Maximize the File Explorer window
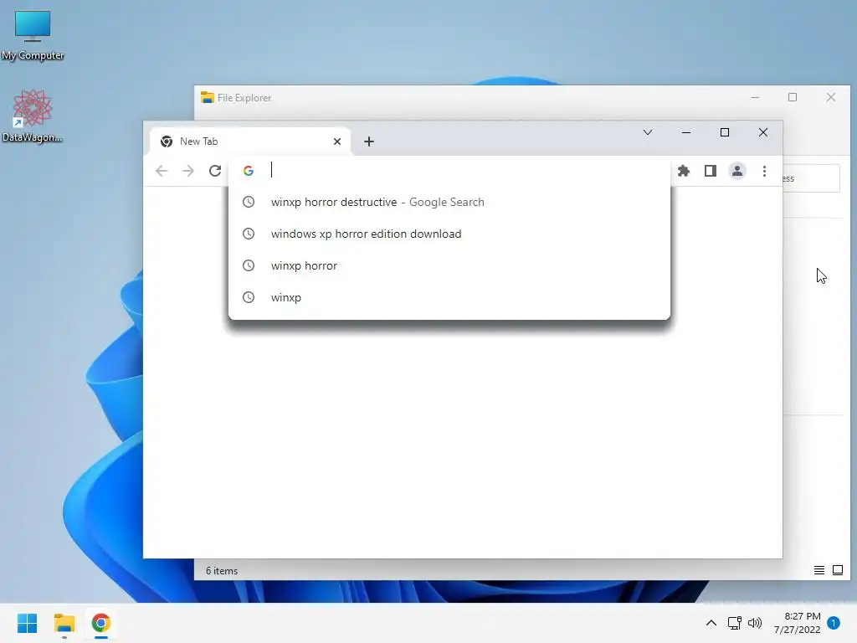857x643 pixels. pyautogui.click(x=793, y=97)
